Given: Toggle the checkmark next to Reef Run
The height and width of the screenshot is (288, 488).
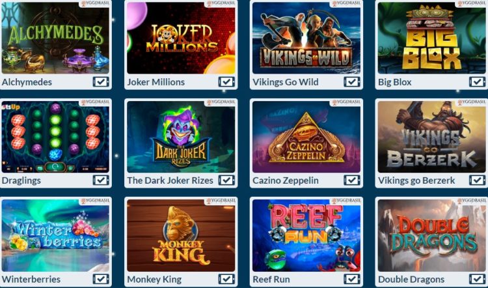Looking at the screenshot, I should click(352, 279).
